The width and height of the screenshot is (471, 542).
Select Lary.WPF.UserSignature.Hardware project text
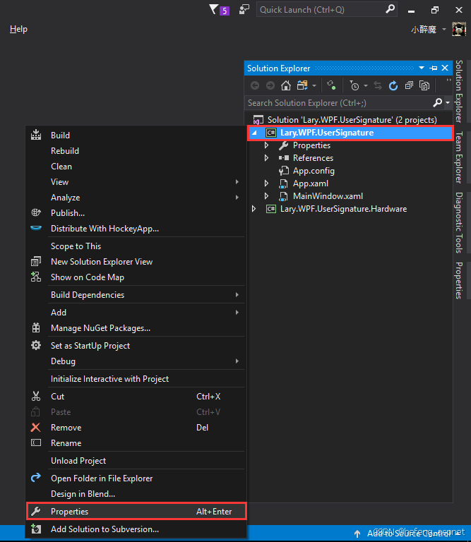click(343, 209)
